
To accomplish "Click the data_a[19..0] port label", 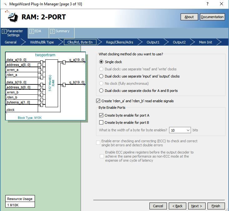I will click(16, 60).
